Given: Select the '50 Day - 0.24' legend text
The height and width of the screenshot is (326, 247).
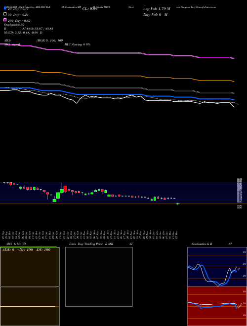Looking at the screenshot, I should pyautogui.click(x=18, y=15).
